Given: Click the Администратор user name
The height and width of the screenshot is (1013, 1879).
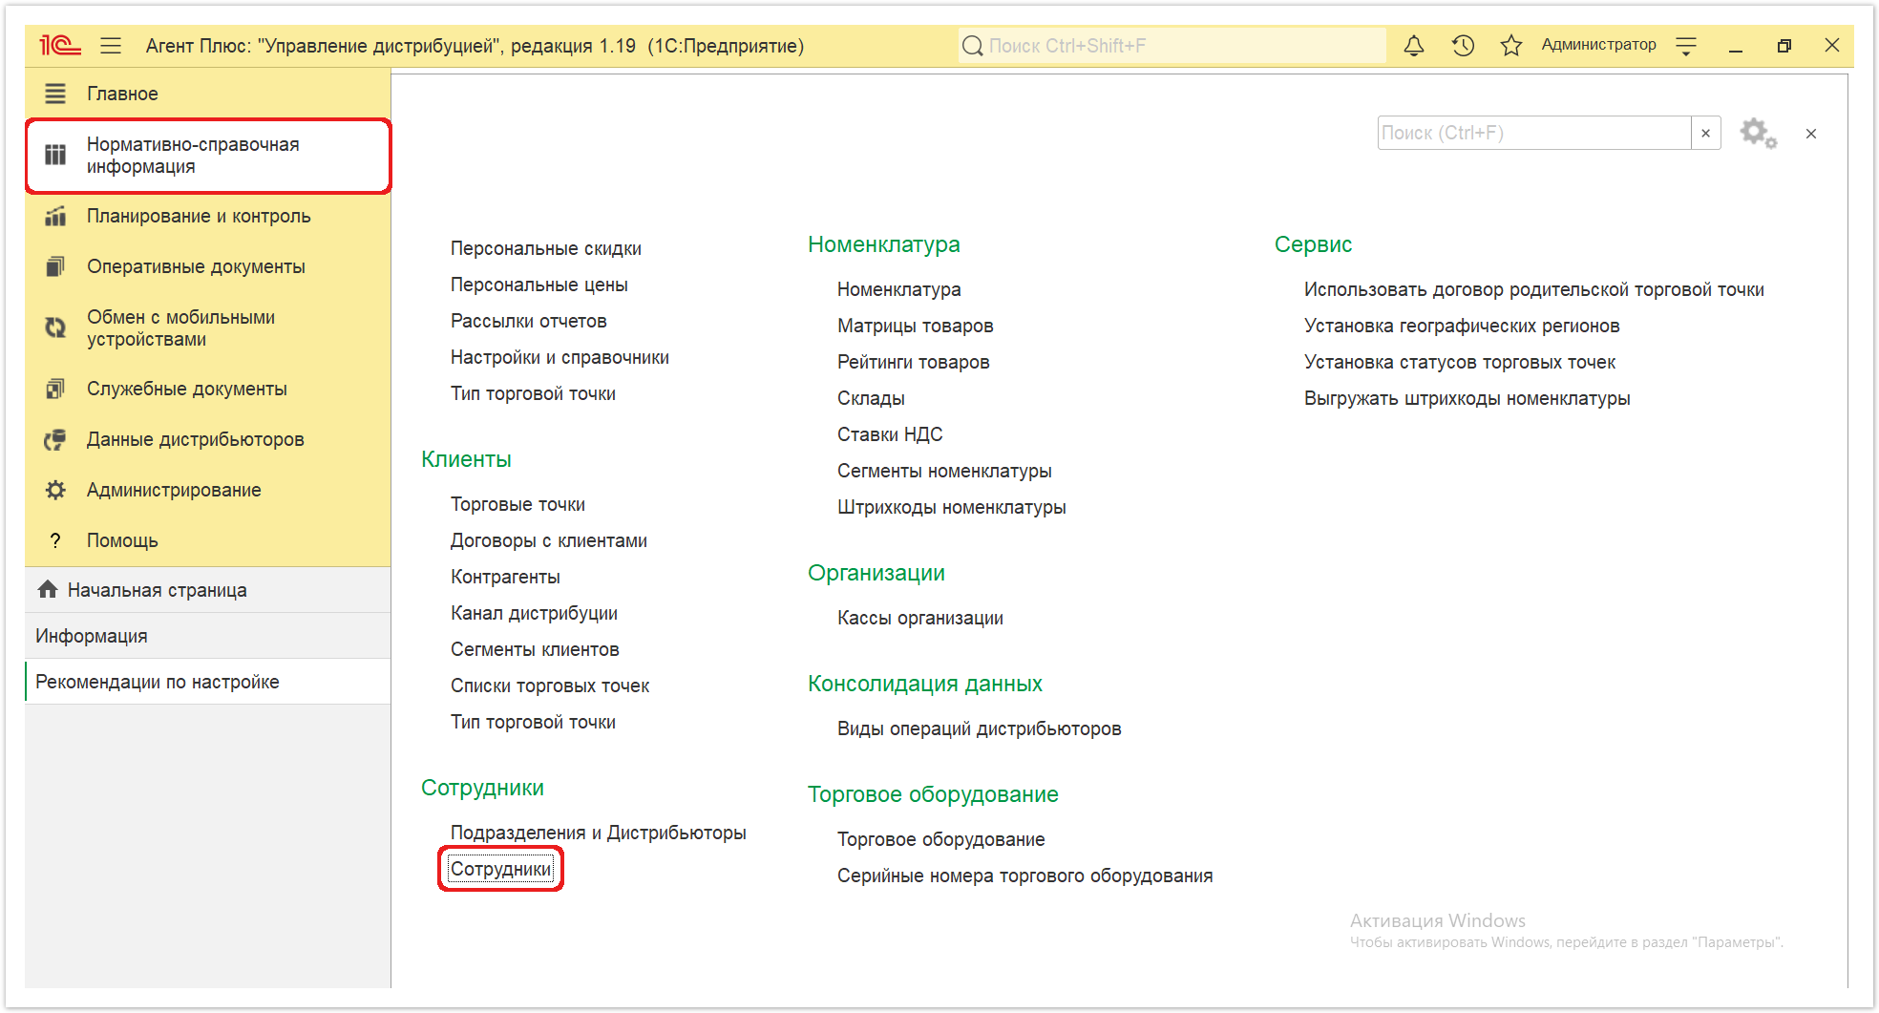Looking at the screenshot, I should click(1598, 45).
